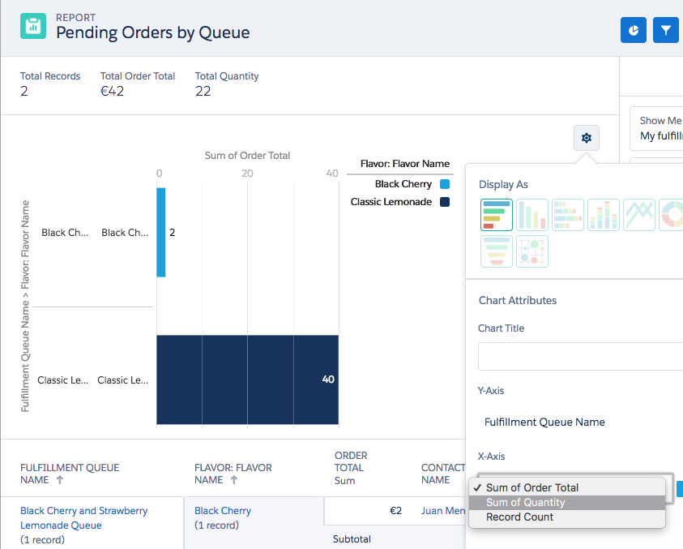Pick the scatter plot chart type

click(531, 251)
